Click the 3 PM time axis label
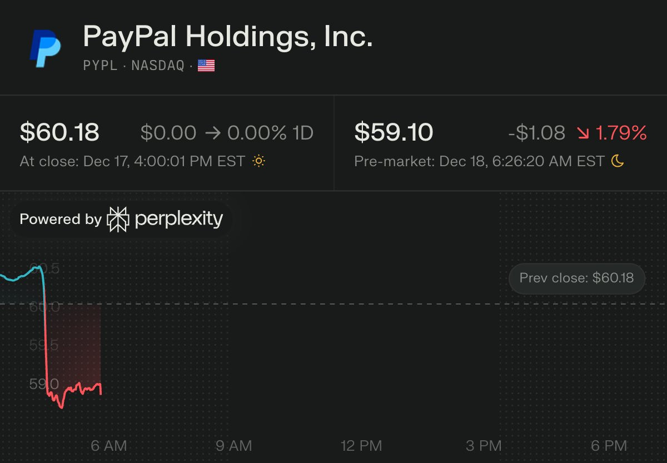This screenshot has height=463, width=667. pyautogui.click(x=484, y=445)
